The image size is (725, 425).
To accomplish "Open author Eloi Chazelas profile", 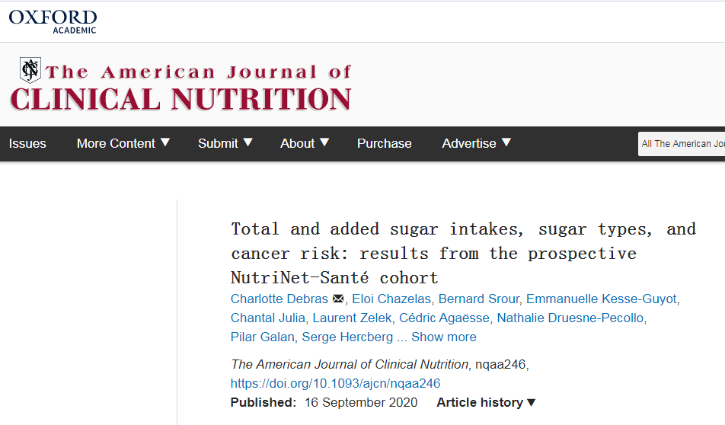I will pos(391,299).
